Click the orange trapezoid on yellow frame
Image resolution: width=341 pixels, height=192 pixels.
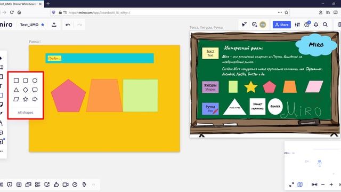point(104,95)
